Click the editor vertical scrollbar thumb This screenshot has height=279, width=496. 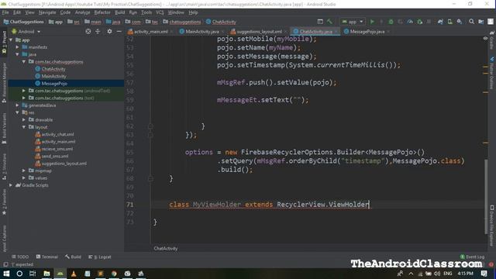click(x=486, y=196)
